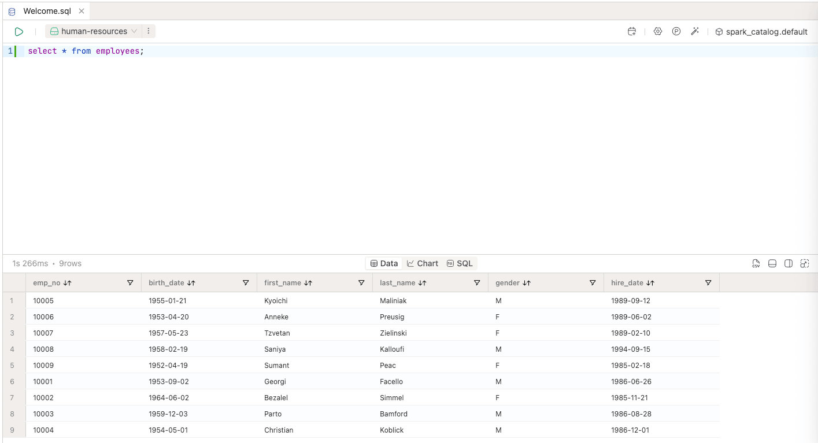Viewport: 818px width, 443px height.
Task: Select emp_no cell 10003
Action: [83, 414]
